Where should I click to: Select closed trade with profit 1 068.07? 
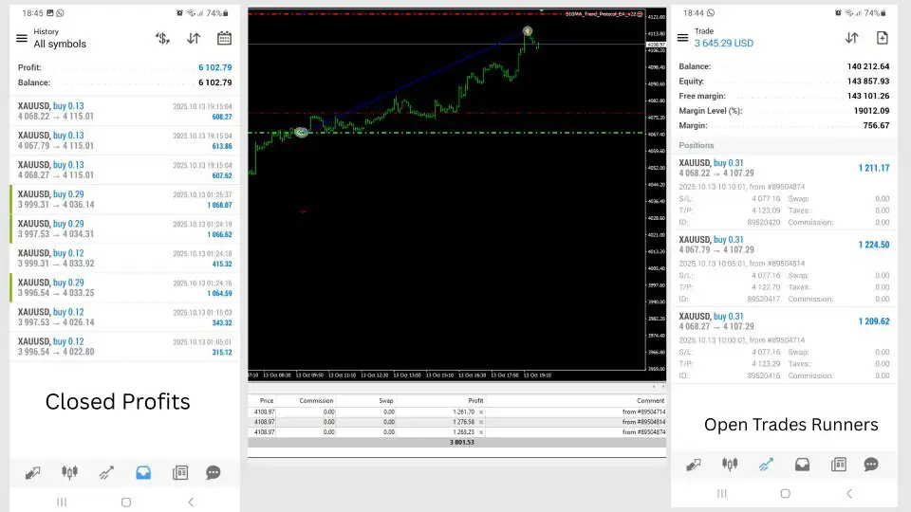pyautogui.click(x=125, y=199)
